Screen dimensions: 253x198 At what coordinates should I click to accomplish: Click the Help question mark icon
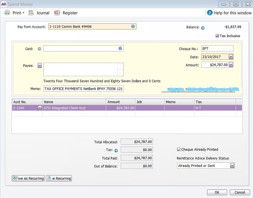(210, 13)
